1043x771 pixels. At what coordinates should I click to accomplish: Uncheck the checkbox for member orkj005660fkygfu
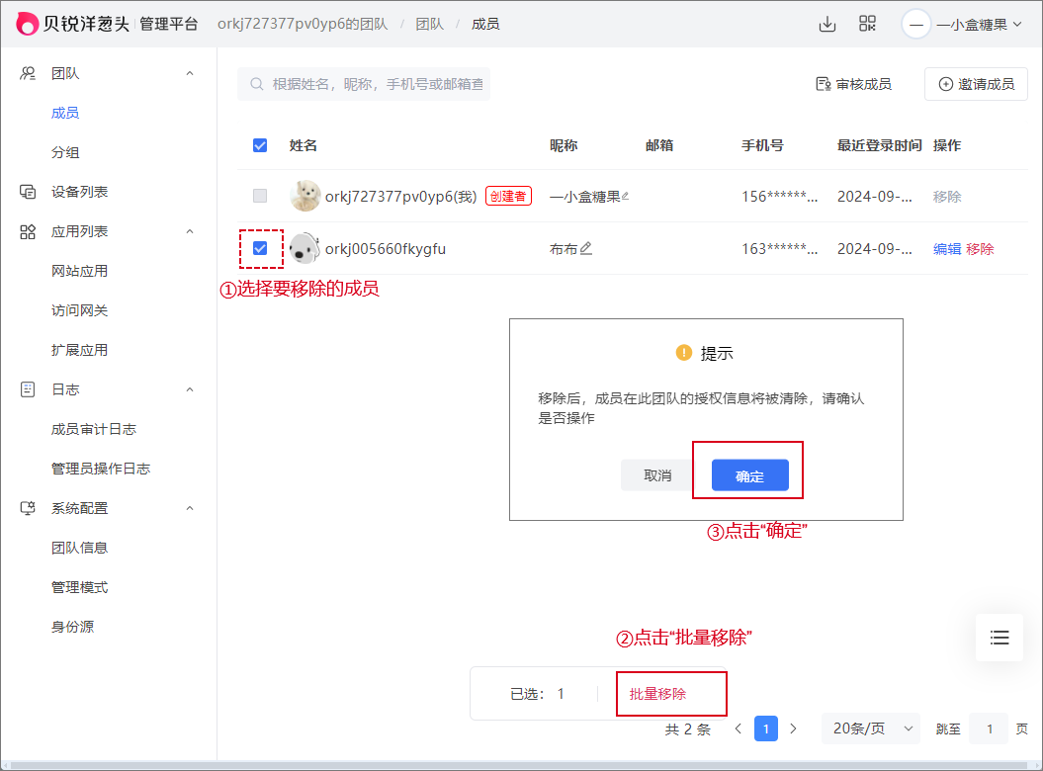pyautogui.click(x=260, y=249)
